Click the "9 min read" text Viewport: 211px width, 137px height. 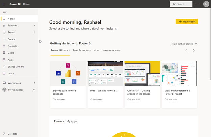pyautogui.click(x=60, y=100)
